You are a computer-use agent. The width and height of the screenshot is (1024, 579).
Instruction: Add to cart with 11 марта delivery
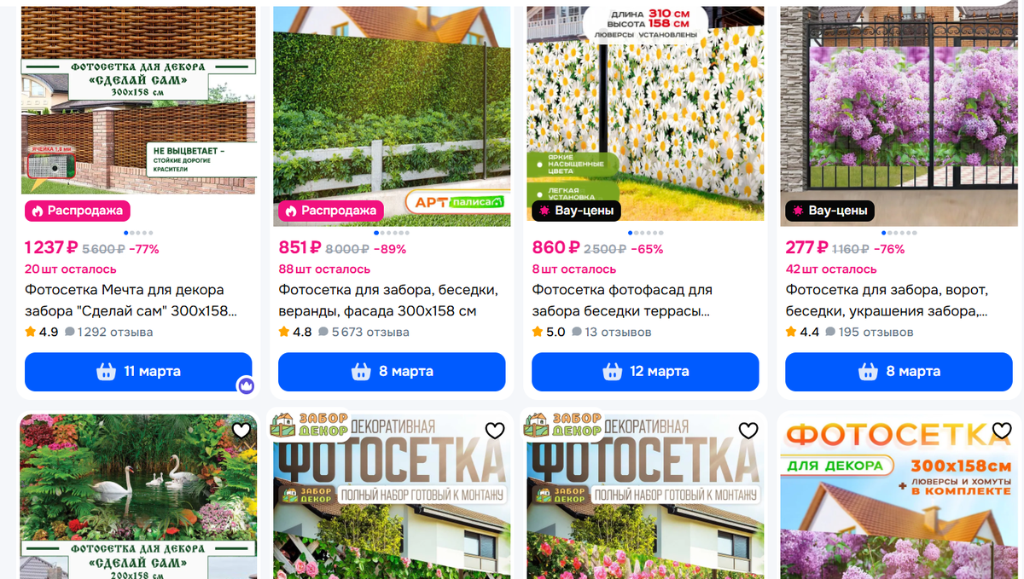(x=138, y=372)
